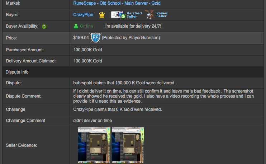The width and height of the screenshot is (266, 164).
Task: Select the Delivery Amount Claimed value
Action: (87, 61)
